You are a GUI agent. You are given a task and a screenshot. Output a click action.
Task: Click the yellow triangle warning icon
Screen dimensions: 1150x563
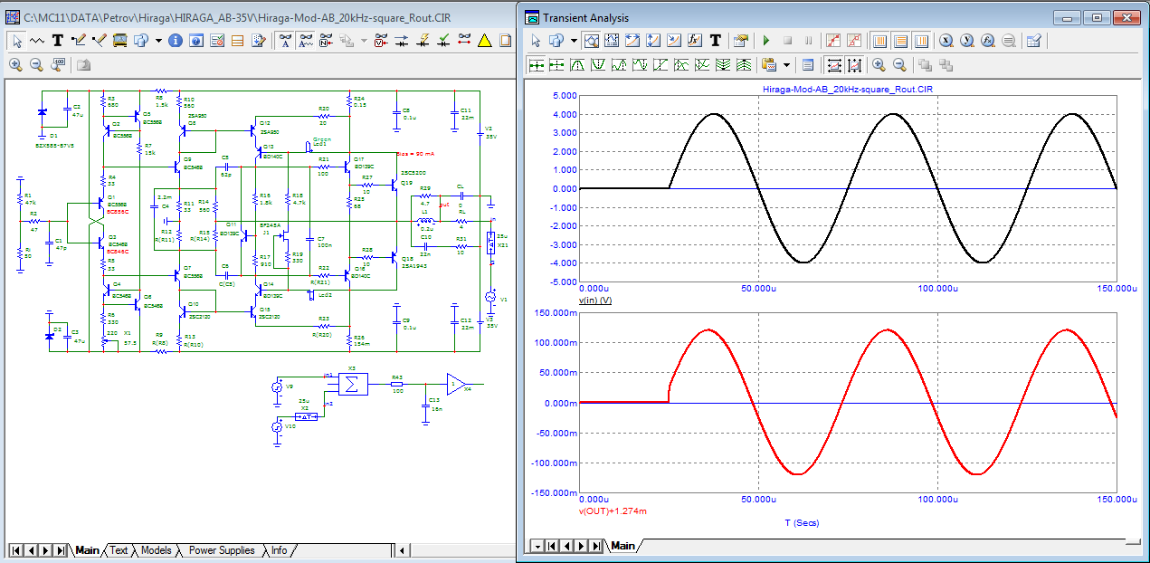pos(484,41)
